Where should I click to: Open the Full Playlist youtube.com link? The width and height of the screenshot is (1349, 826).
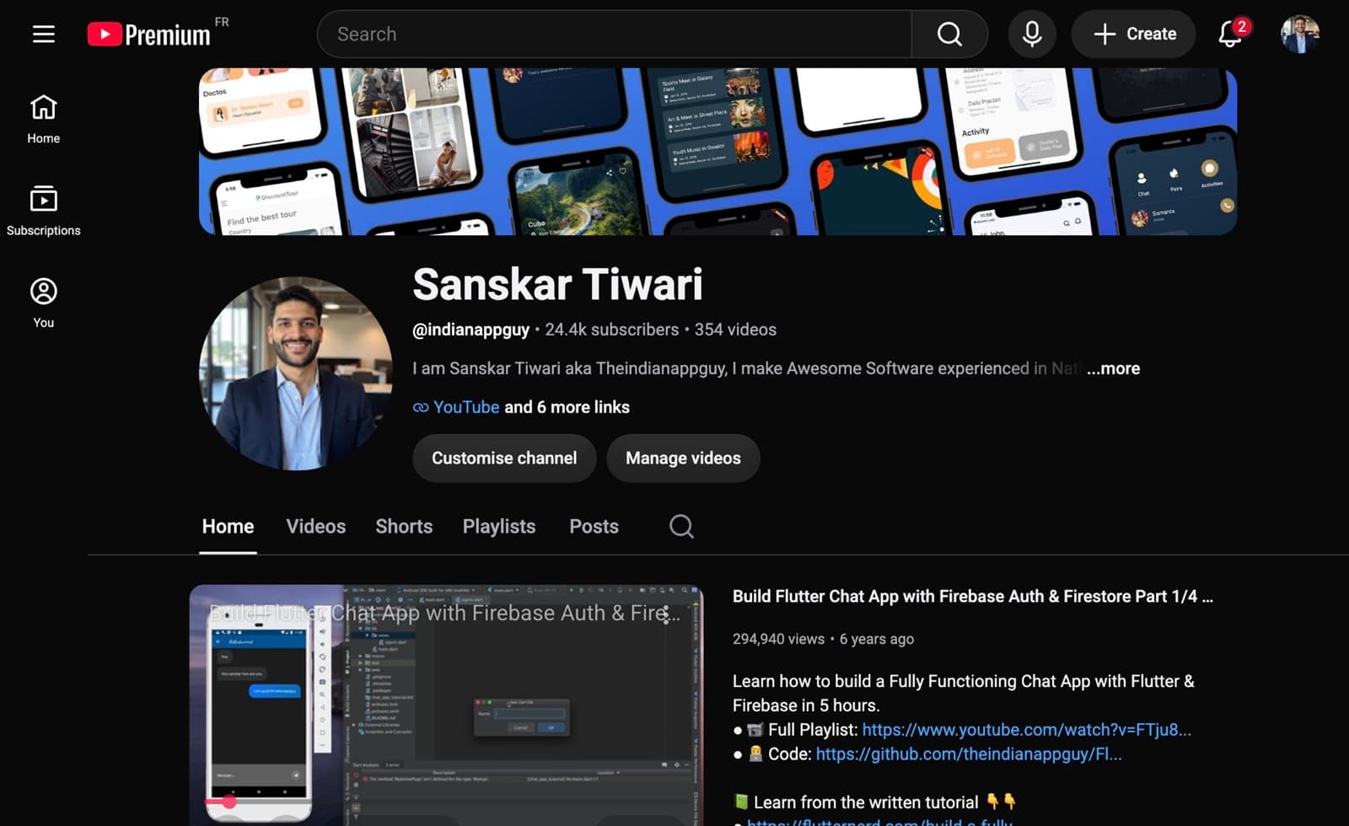click(1026, 730)
